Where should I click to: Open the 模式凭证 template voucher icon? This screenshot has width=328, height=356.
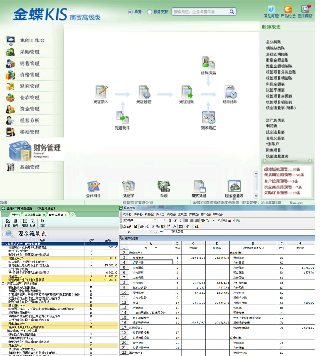point(199,187)
